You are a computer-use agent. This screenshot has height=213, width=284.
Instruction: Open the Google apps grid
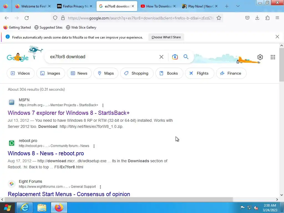coord(273,57)
